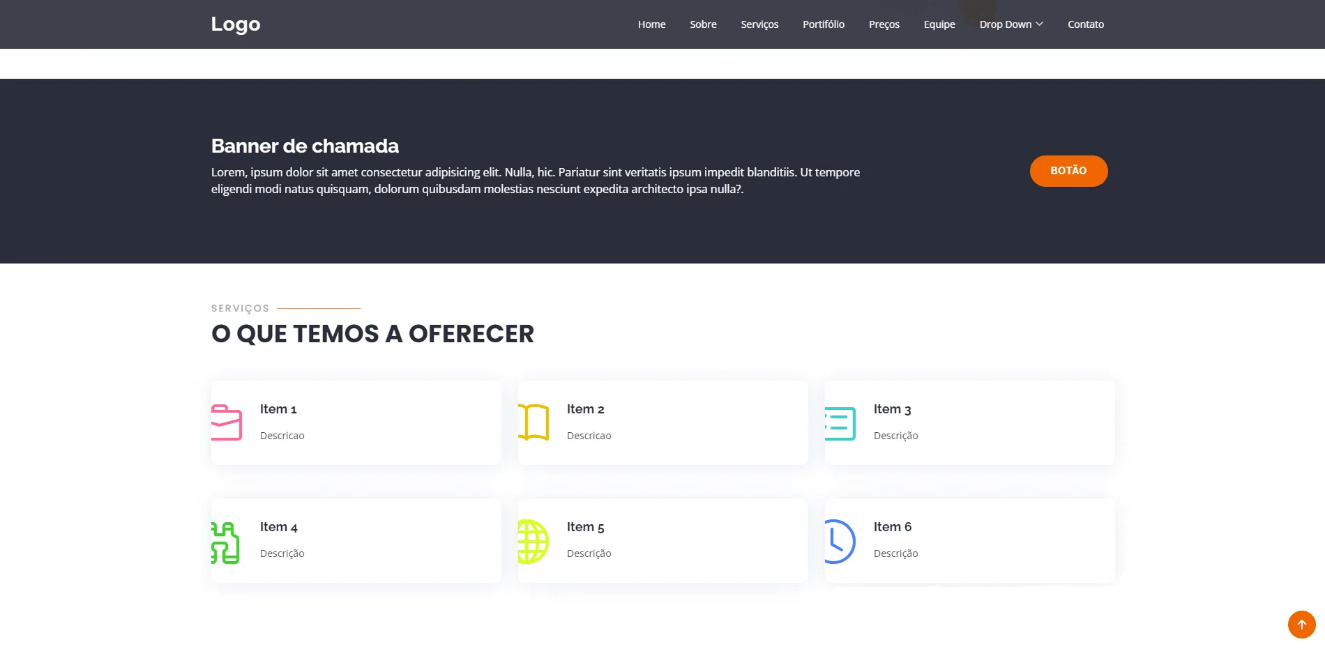The height and width of the screenshot is (649, 1325).
Task: Click the yellow open book icon on Item 2
Action: coord(533,420)
